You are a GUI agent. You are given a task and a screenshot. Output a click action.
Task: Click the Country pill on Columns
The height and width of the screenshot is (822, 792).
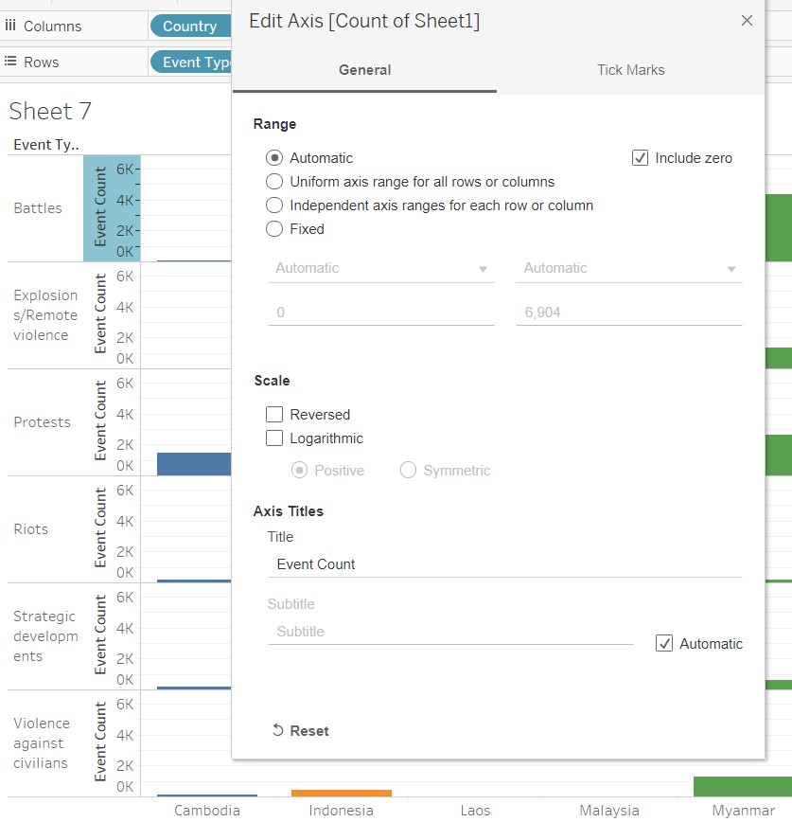pyautogui.click(x=189, y=27)
